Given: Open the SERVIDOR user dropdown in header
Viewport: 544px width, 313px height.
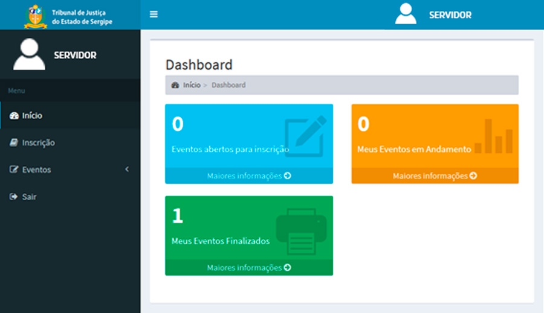Looking at the screenshot, I should 450,15.
